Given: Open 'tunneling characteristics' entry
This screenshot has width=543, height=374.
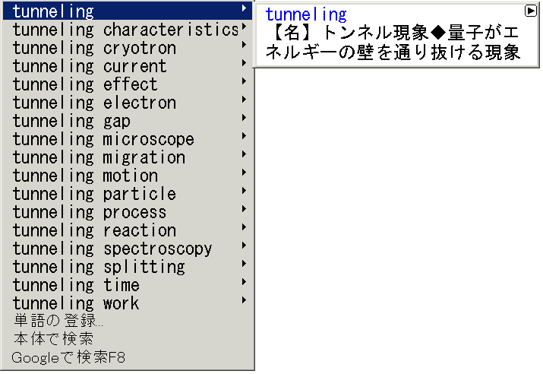Looking at the screenshot, I should tap(128, 30).
